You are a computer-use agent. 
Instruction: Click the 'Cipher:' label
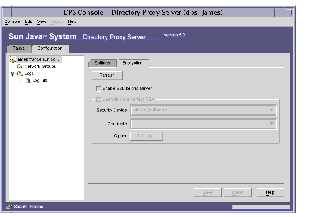121,136
